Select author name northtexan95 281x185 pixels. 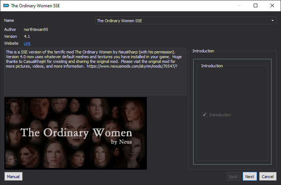[x=36, y=29]
